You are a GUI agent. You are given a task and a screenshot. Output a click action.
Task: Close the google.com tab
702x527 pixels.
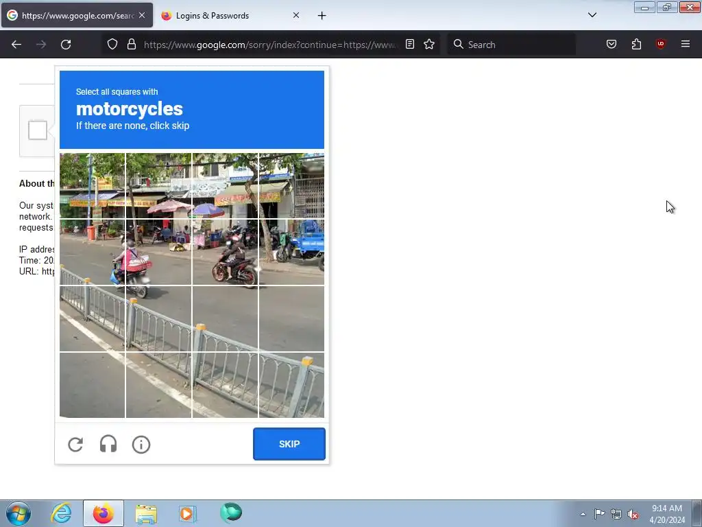tap(142, 15)
